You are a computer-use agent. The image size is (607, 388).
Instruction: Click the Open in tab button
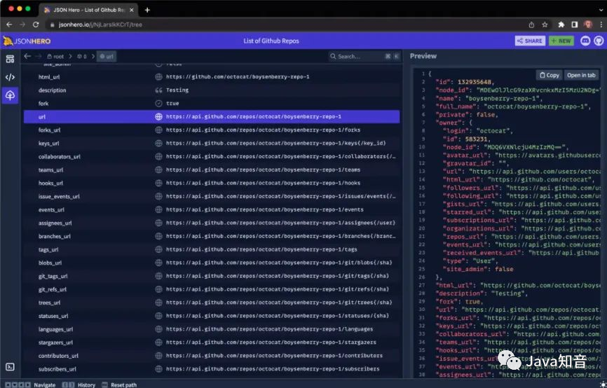pyautogui.click(x=581, y=75)
